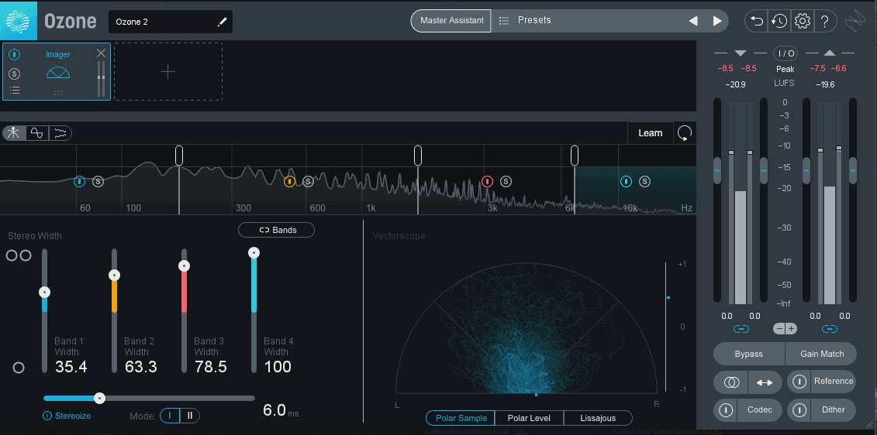Edit the preset name with pencil icon
The height and width of the screenshot is (435, 877).
click(223, 22)
